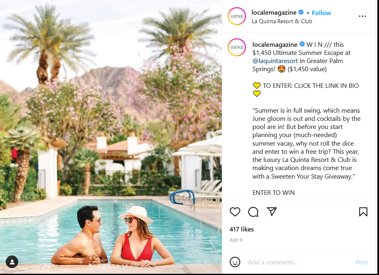The image size is (379, 275).
Task: Click the localemagazine avatar beside the caption
Action: pyautogui.click(x=237, y=47)
